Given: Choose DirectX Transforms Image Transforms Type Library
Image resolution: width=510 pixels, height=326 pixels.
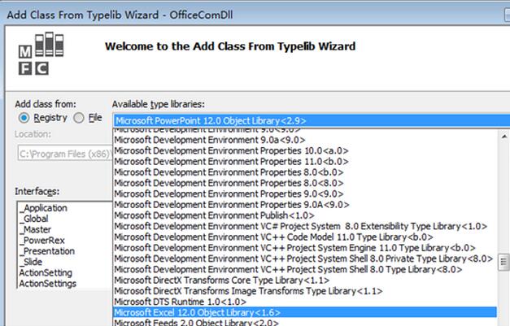Looking at the screenshot, I should (x=305, y=290).
